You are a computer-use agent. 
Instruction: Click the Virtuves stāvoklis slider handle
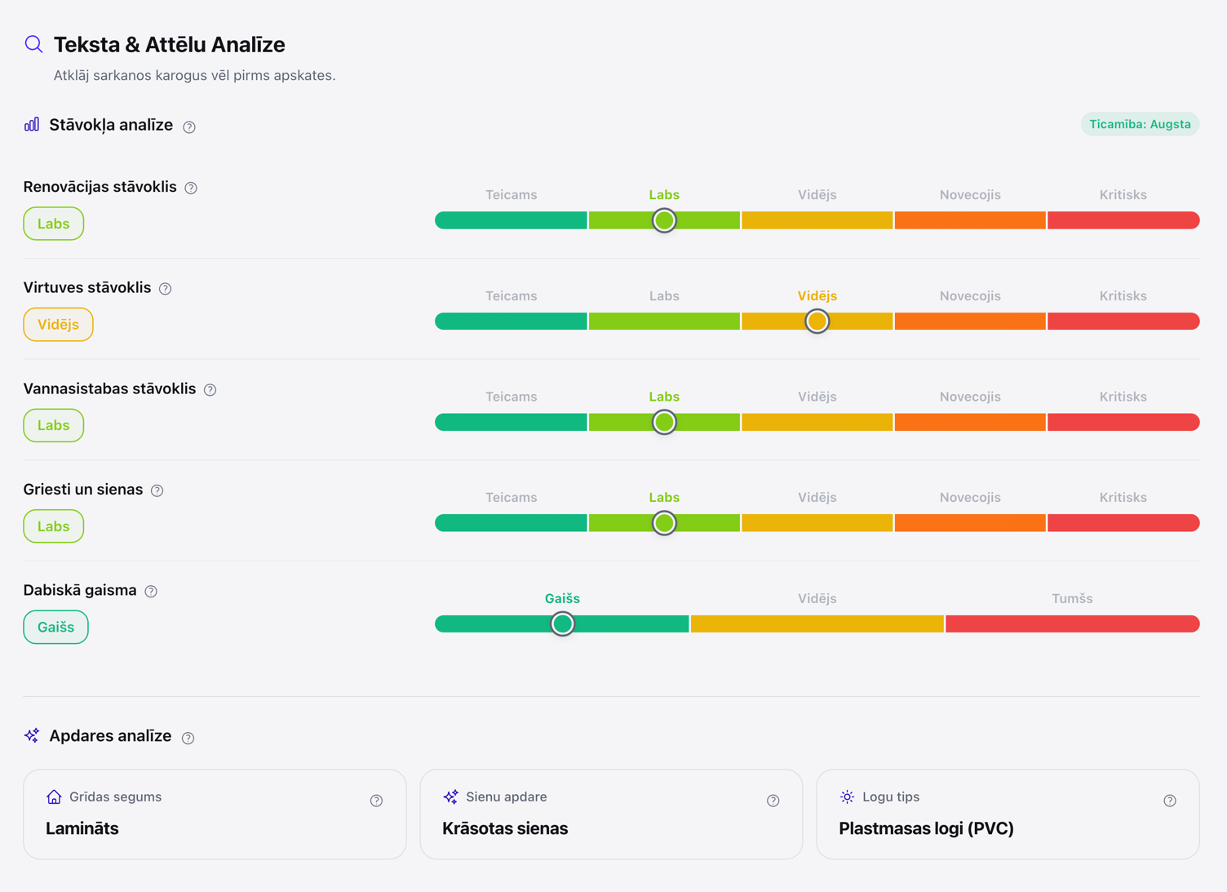coord(817,322)
